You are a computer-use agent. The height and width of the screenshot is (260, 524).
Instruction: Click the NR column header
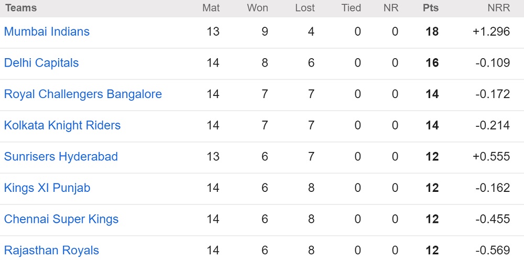[391, 8]
